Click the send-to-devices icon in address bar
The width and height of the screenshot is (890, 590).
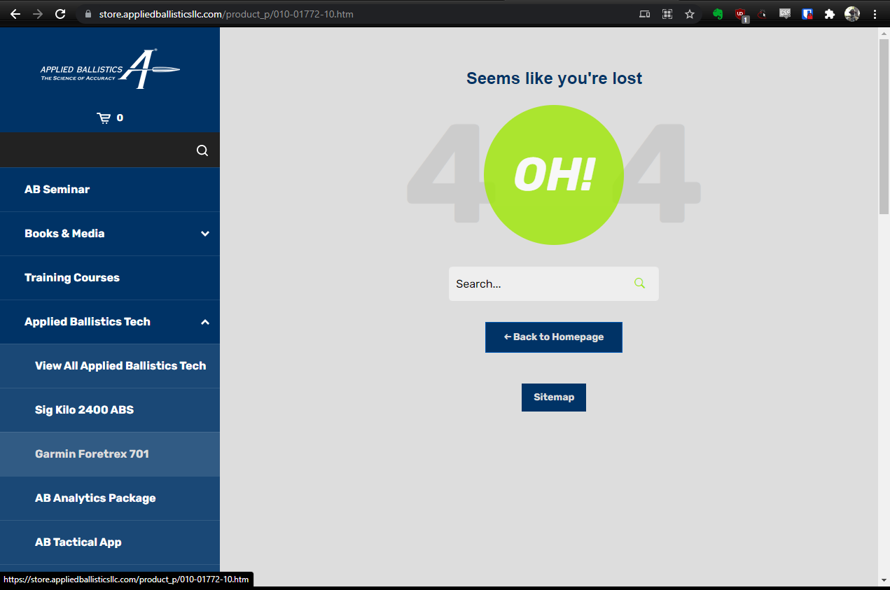click(645, 14)
